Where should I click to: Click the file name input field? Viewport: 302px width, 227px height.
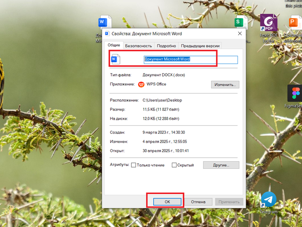click(x=191, y=60)
